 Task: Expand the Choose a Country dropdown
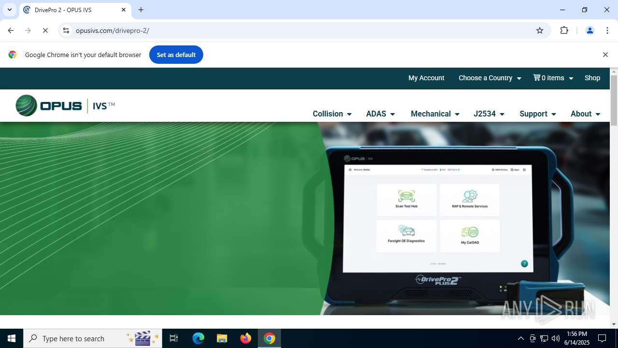pos(490,78)
